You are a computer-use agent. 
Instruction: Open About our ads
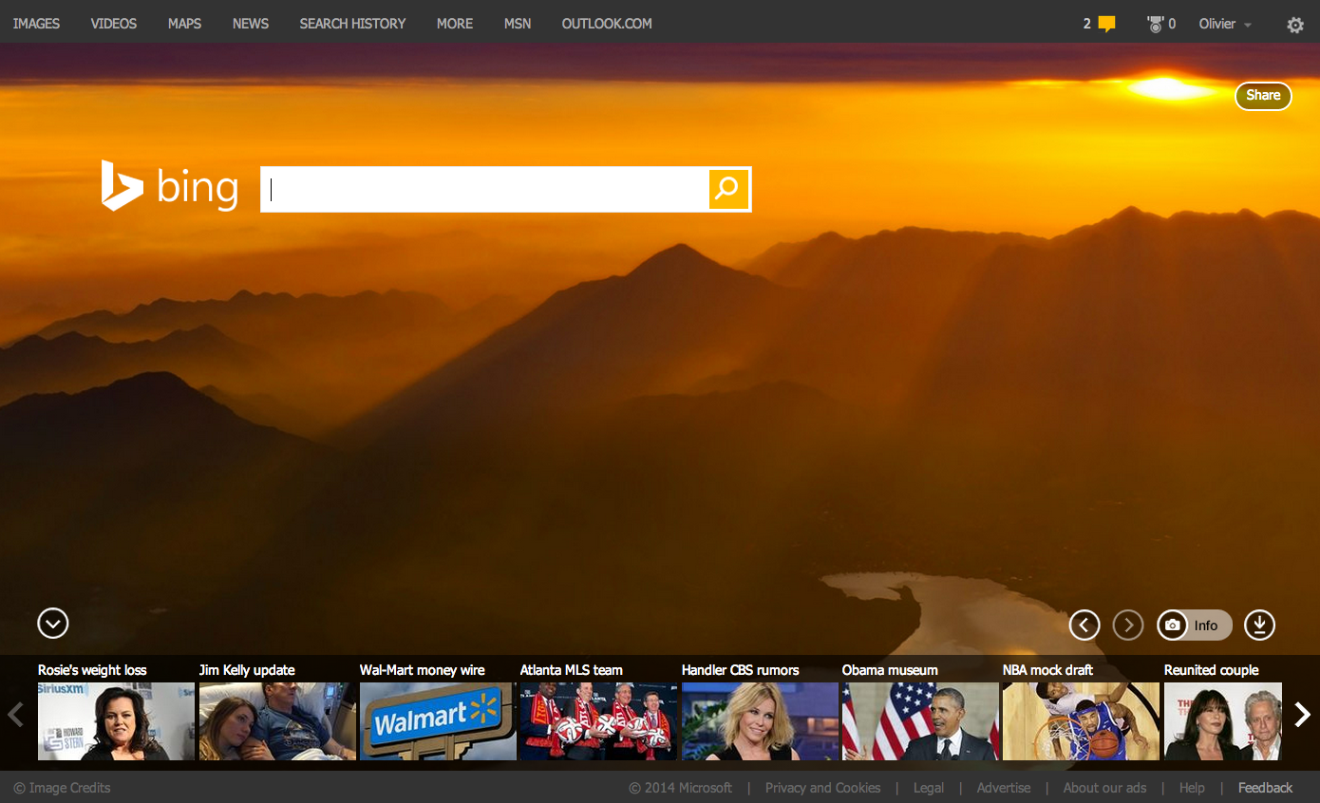[1104, 788]
